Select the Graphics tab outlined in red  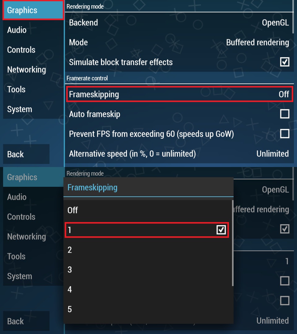tap(33, 11)
